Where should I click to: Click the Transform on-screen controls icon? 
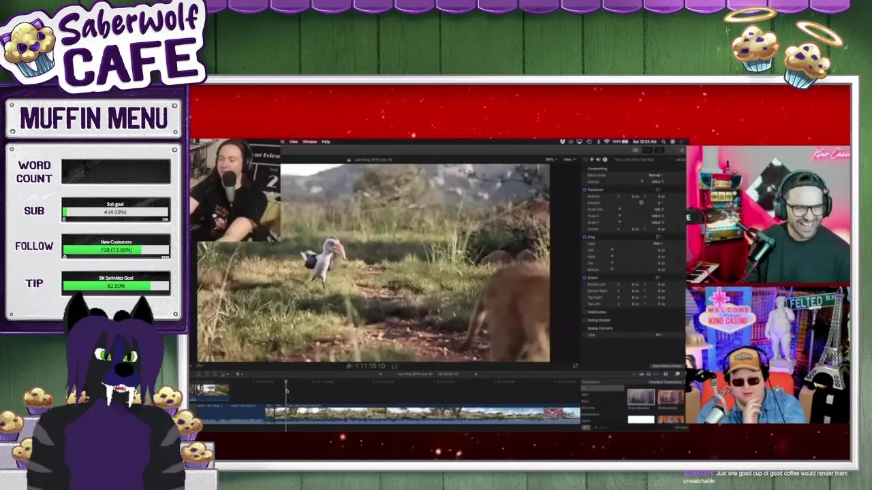pos(657,189)
